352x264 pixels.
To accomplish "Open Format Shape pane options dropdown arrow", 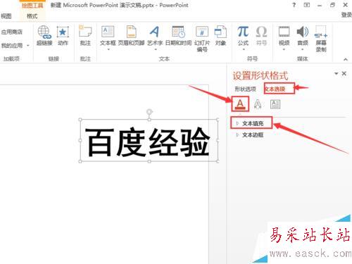I will [x=337, y=74].
